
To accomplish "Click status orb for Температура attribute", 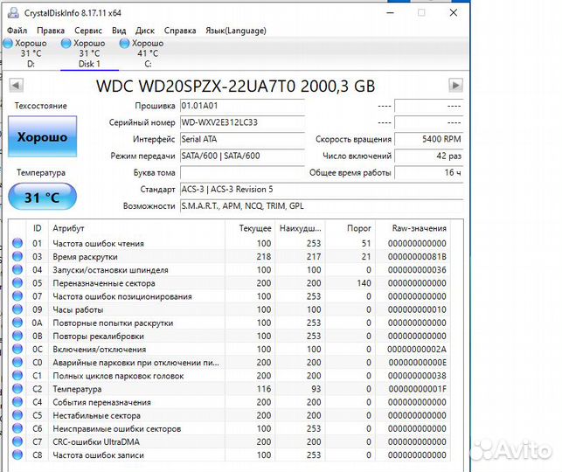I will click(17, 389).
